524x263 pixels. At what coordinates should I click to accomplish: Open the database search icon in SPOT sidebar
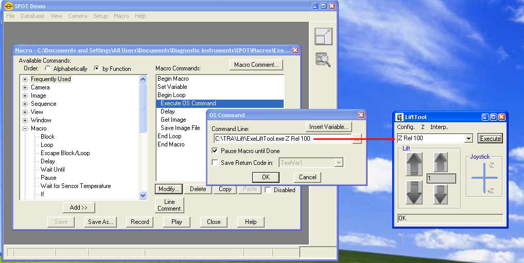tap(323, 60)
